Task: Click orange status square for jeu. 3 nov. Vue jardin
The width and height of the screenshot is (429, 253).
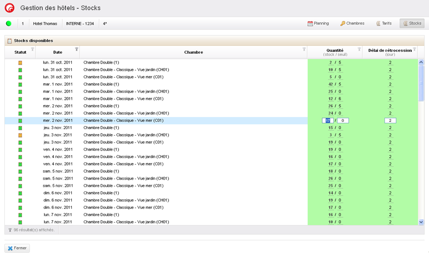Action: click(x=20, y=135)
